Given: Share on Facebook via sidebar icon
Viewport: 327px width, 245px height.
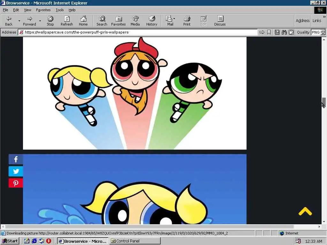Looking at the screenshot, I should tap(16, 160).
